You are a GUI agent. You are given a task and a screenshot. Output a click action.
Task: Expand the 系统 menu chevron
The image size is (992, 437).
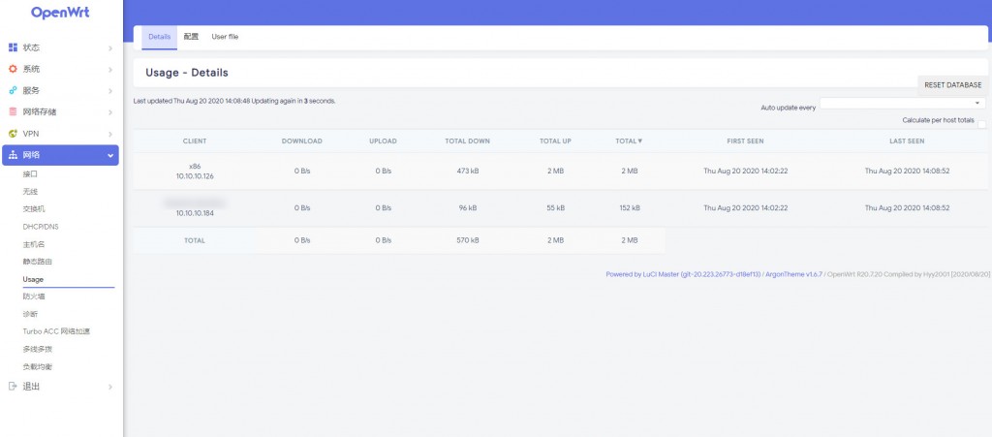pos(110,69)
